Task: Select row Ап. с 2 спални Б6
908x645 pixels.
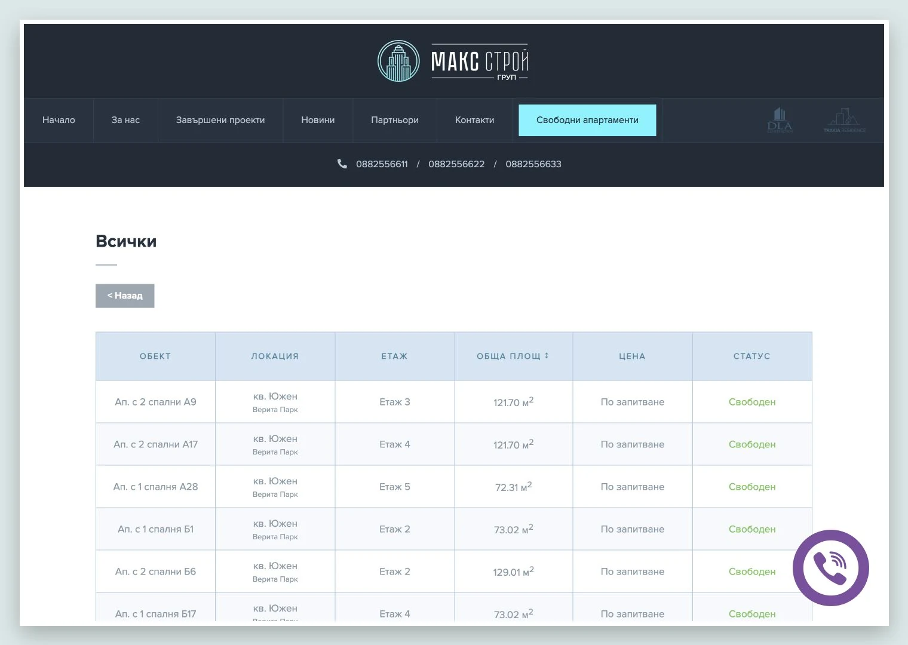Action: [454, 572]
